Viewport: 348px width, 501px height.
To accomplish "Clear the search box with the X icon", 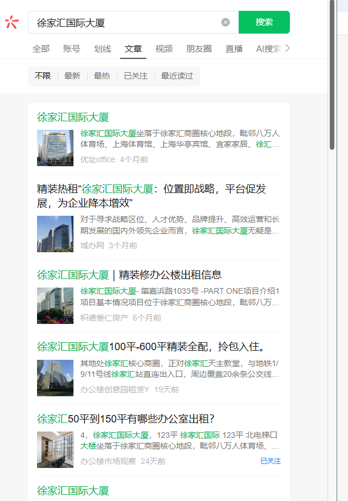I will 226,22.
